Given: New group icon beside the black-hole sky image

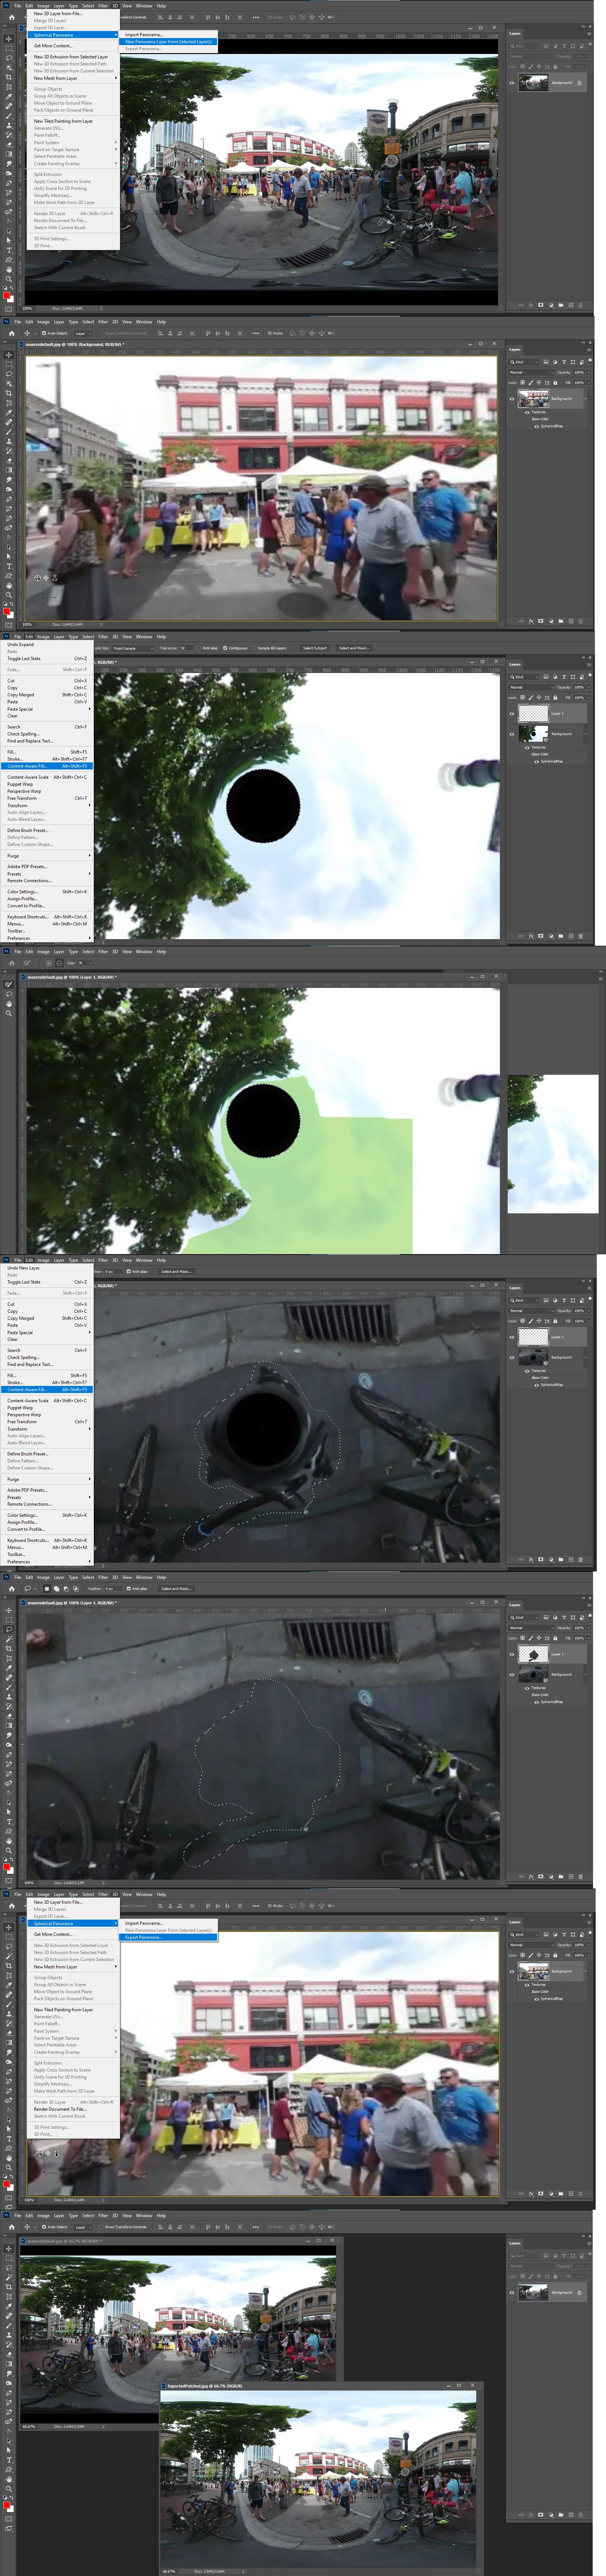Looking at the screenshot, I should [561, 936].
